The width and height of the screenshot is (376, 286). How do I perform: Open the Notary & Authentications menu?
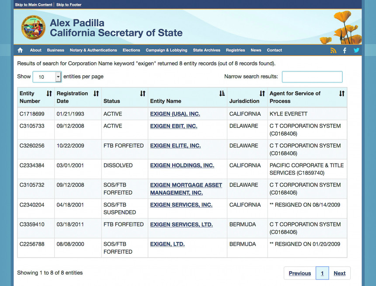pos(93,50)
